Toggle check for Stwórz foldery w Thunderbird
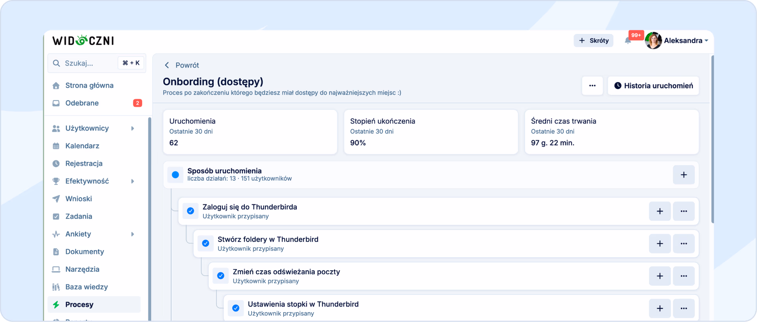Viewport: 757px width, 322px height. [x=205, y=243]
